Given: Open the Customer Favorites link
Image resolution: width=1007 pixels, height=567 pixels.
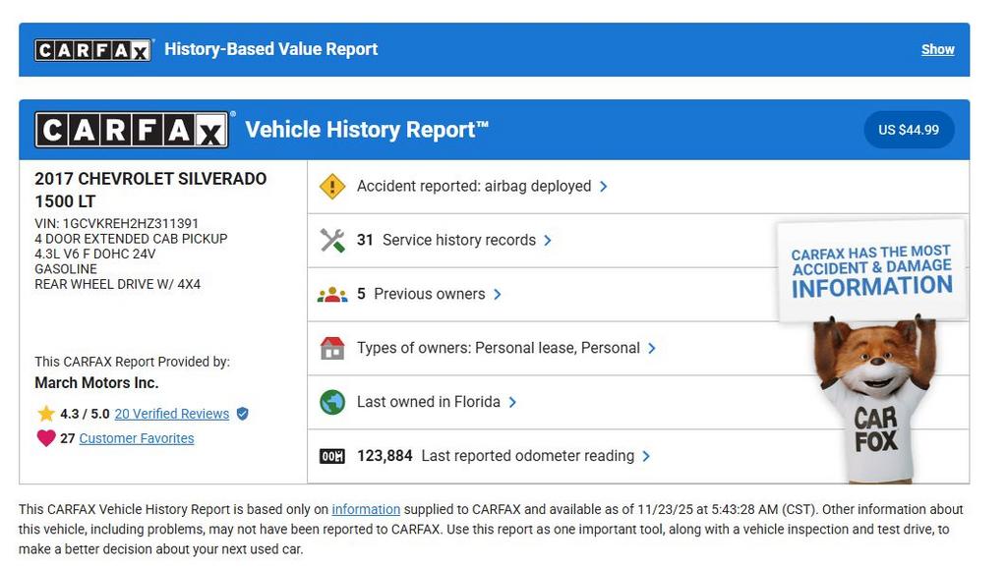Looking at the screenshot, I should 137,438.
